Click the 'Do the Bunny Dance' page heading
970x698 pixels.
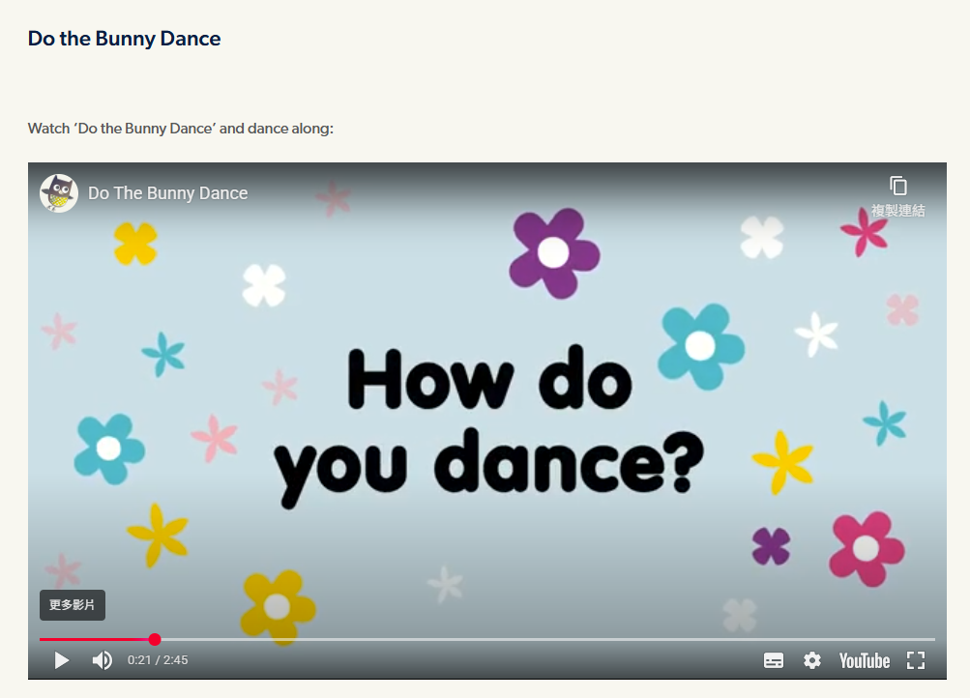[x=124, y=39]
